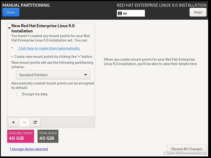Click 'RED HAT ENTERPRISE LINUX 9.0 INSTALLATION' title
The height and width of the screenshot is (158, 211).
coord(161,5)
